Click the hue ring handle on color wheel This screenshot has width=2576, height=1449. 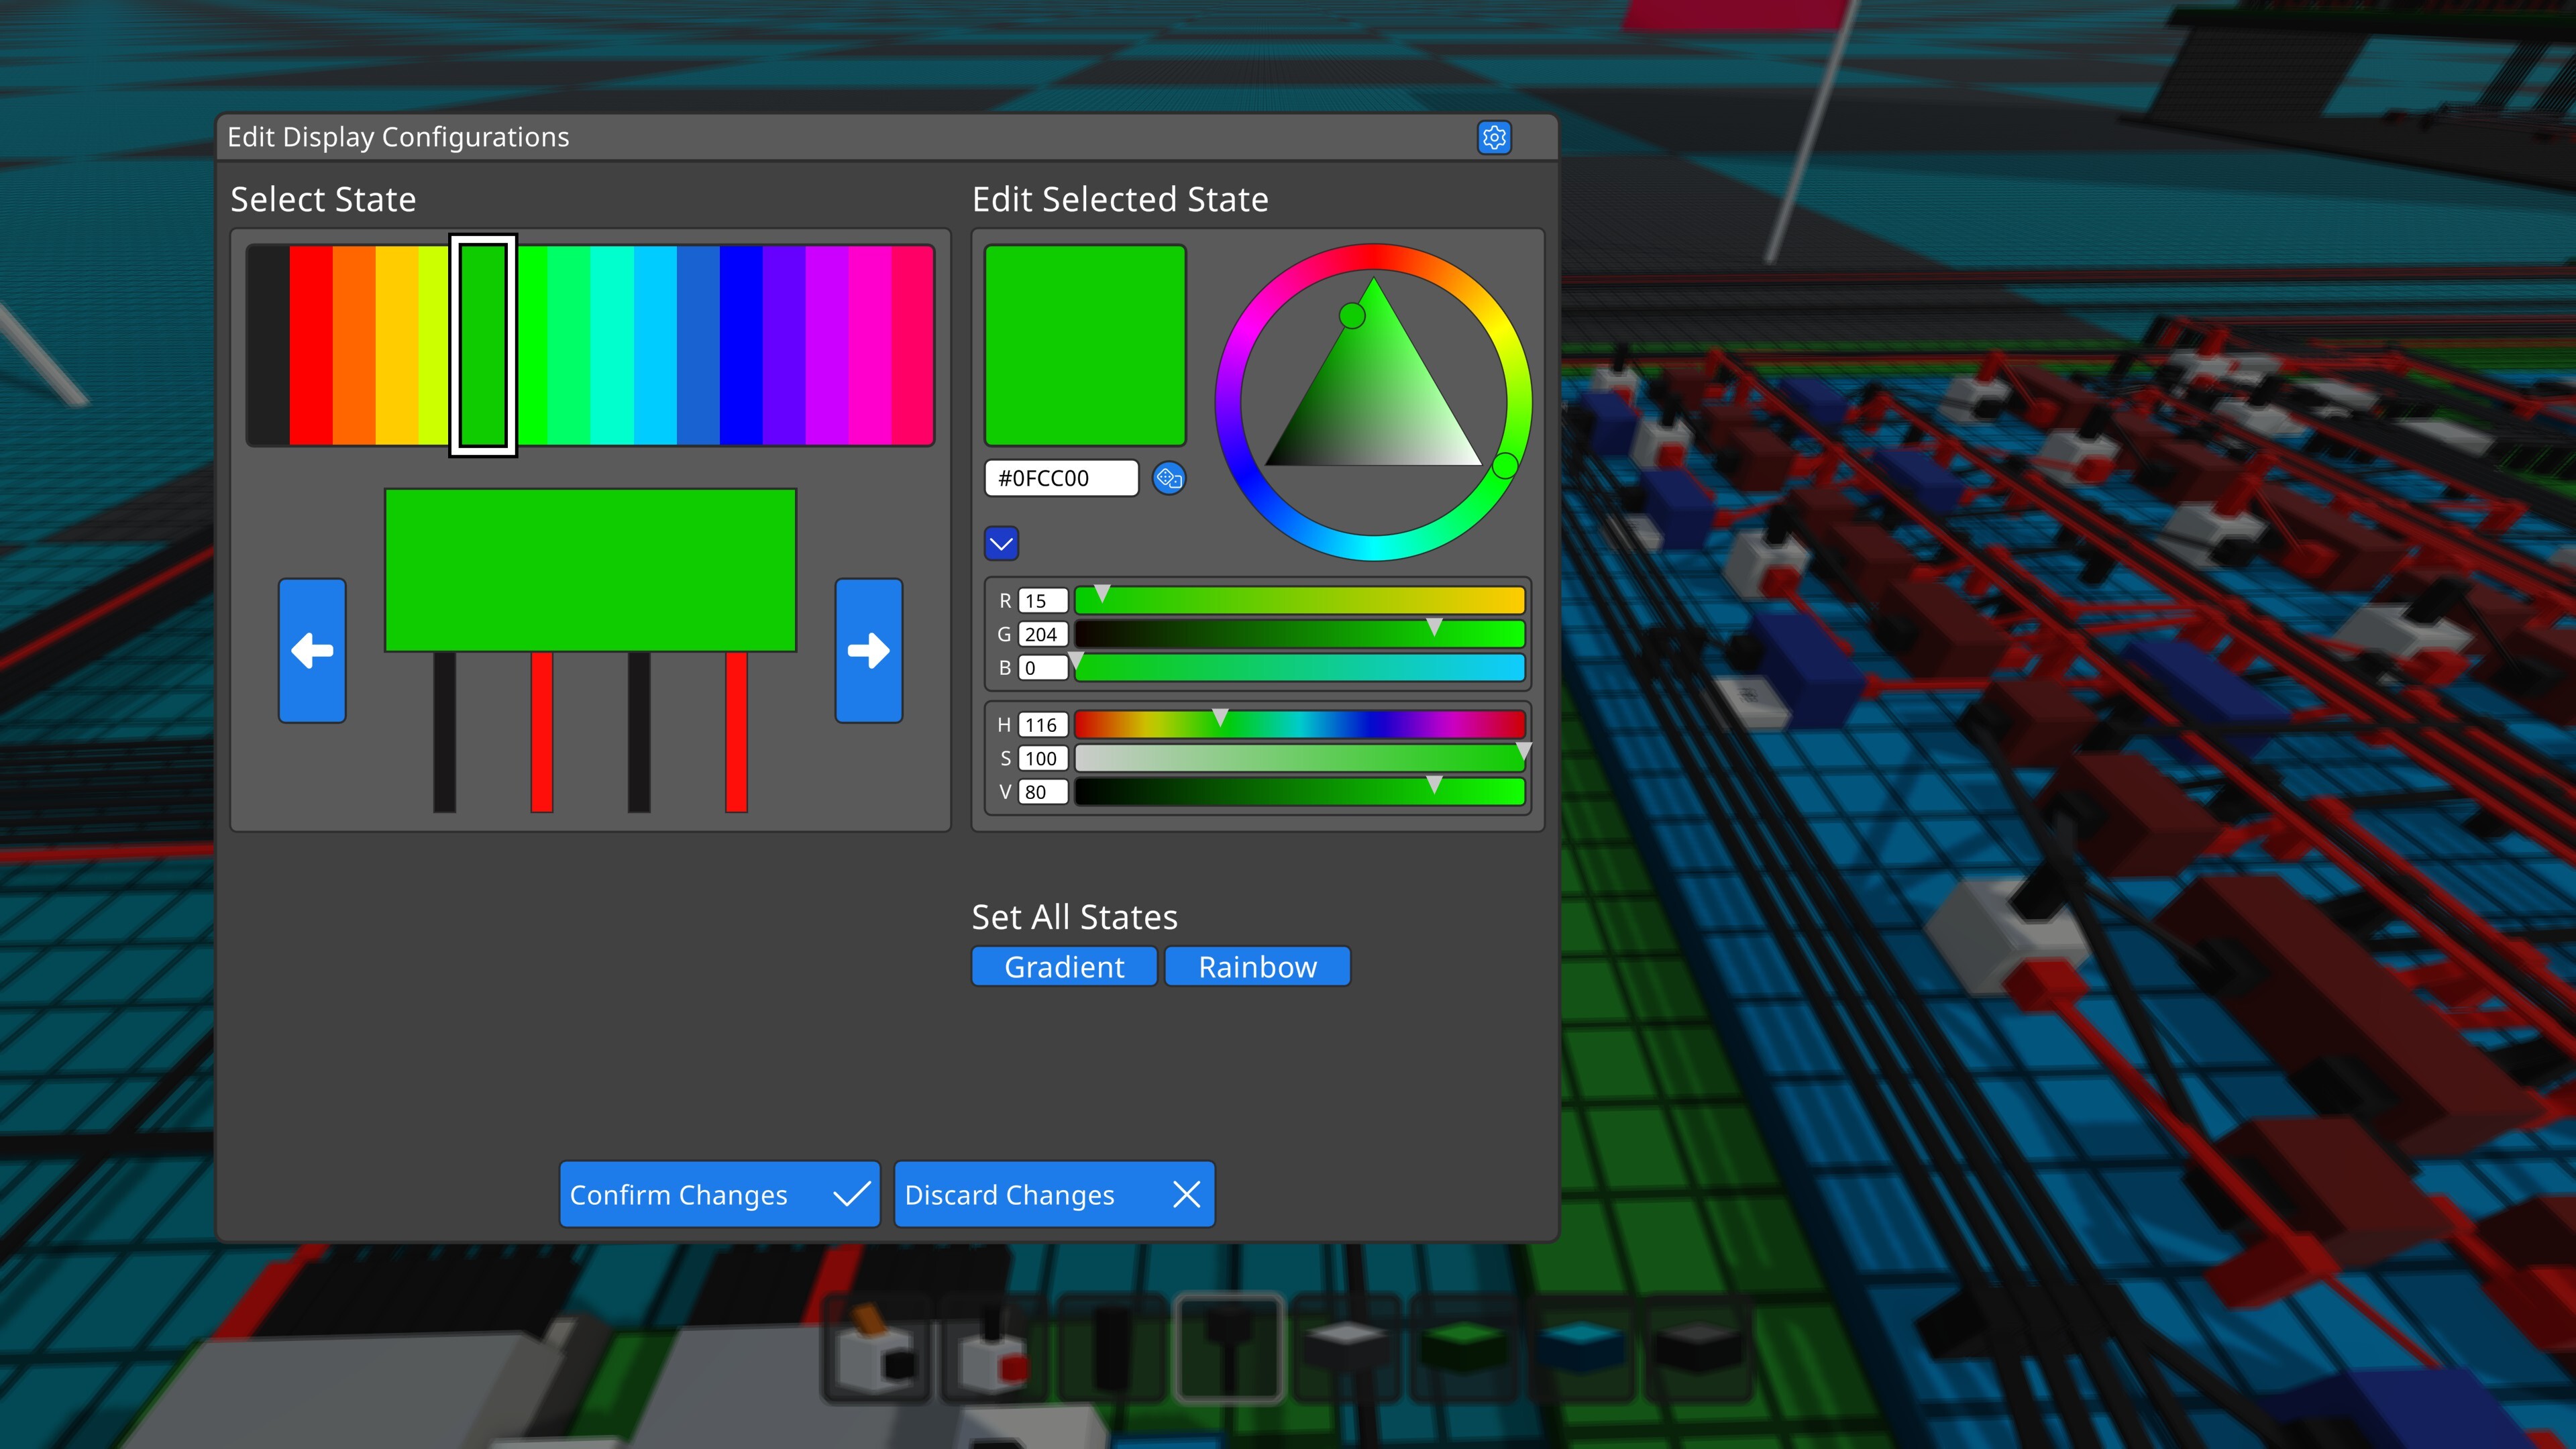(x=1505, y=465)
